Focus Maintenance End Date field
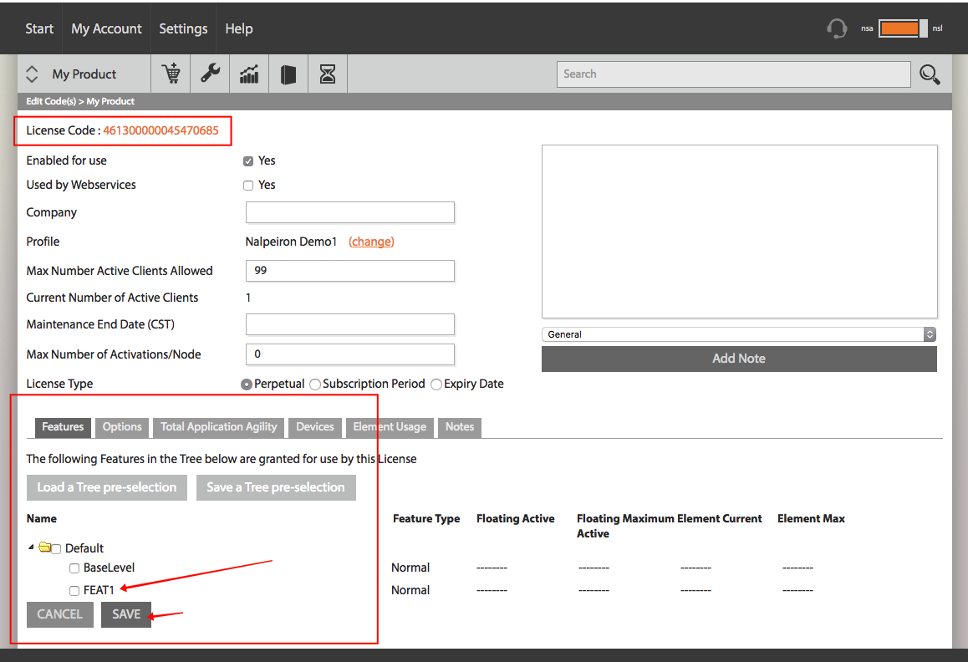The width and height of the screenshot is (968, 662). (x=350, y=324)
